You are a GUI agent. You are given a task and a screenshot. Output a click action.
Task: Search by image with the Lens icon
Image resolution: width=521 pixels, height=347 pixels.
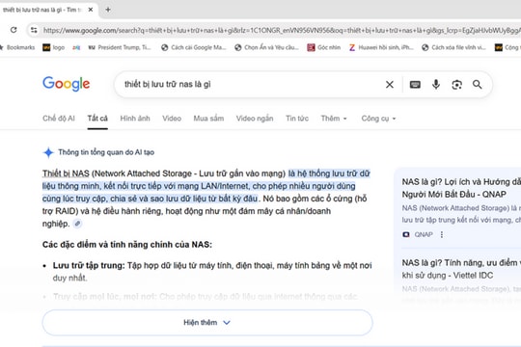pos(457,85)
